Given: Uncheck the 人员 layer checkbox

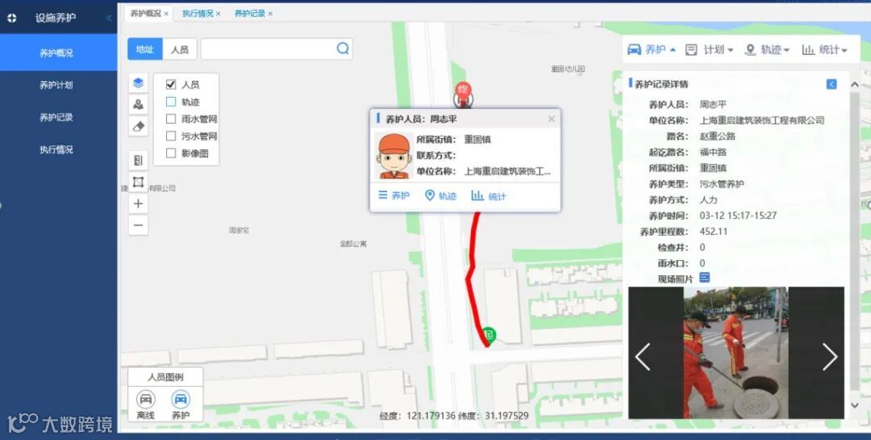Looking at the screenshot, I should tap(171, 85).
